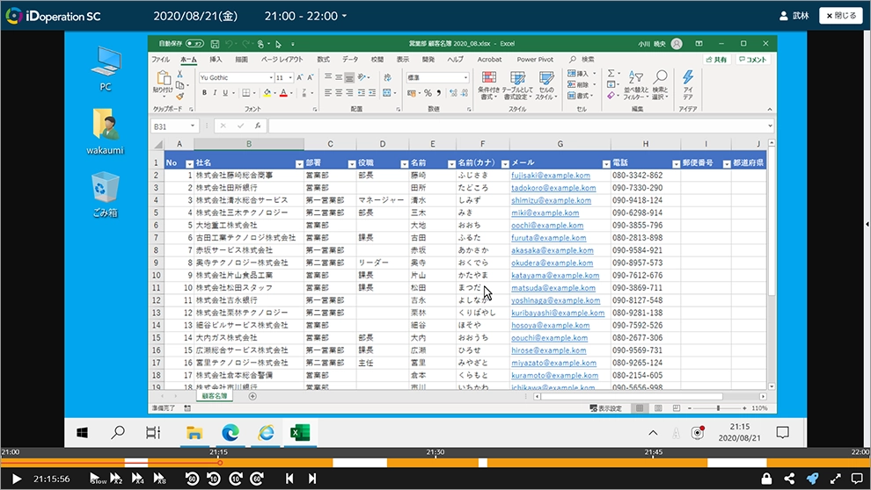This screenshot has height=490, width=871.
Task: Seek to the 21:30 mark on timeline
Action: (435, 463)
